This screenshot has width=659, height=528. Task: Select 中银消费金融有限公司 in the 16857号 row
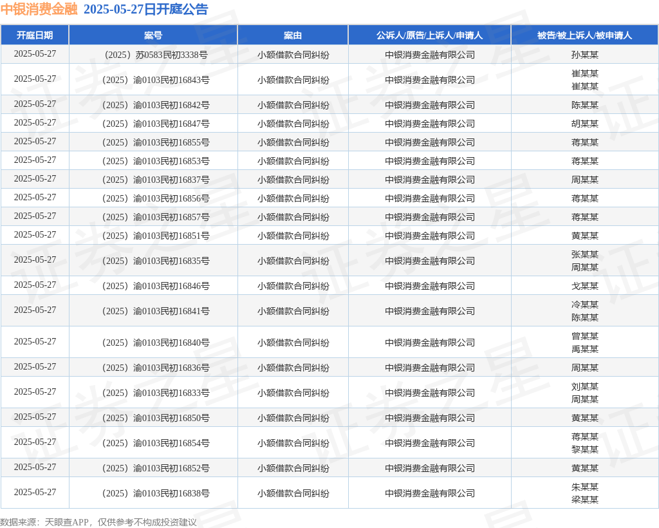pos(429,217)
